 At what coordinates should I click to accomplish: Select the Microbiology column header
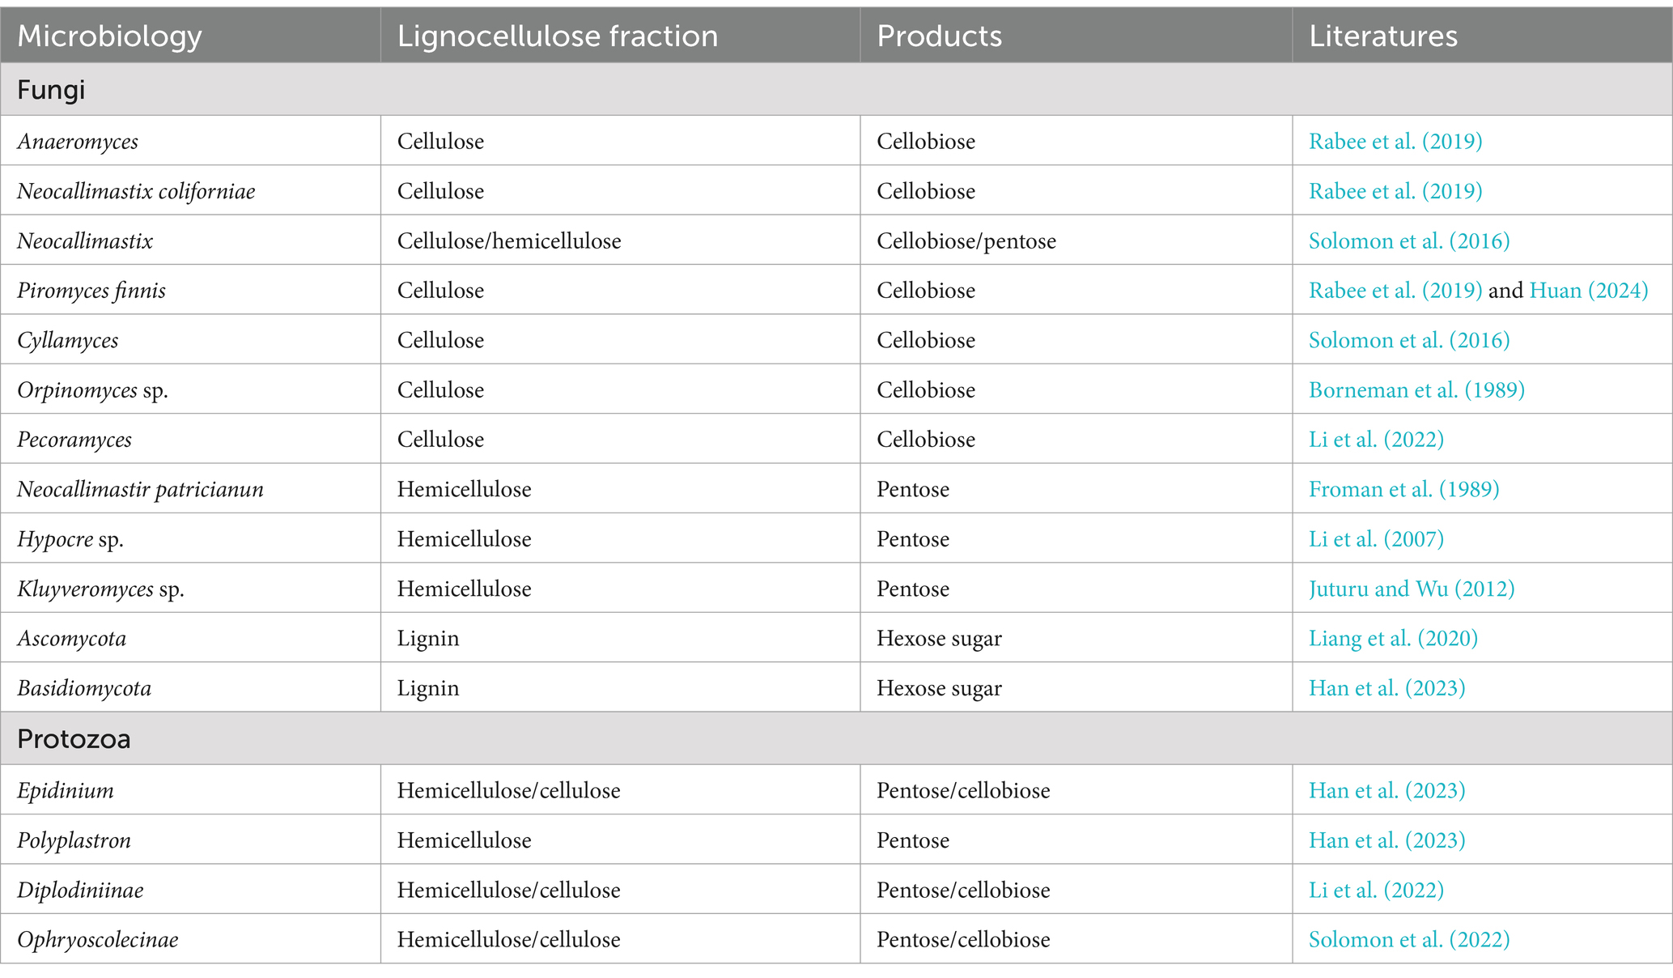click(x=109, y=36)
